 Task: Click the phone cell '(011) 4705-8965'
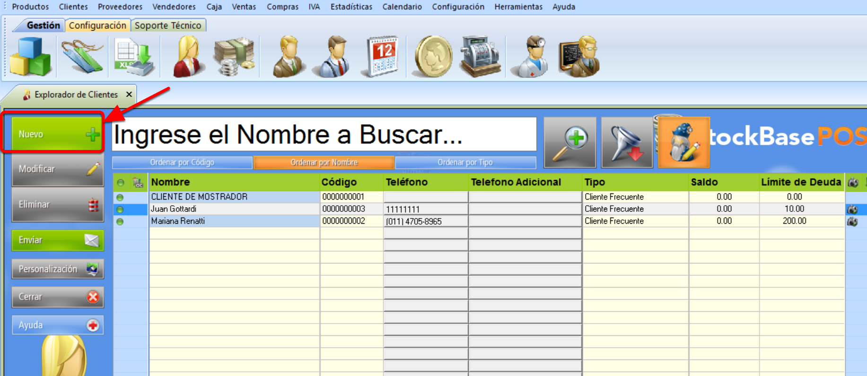(426, 221)
